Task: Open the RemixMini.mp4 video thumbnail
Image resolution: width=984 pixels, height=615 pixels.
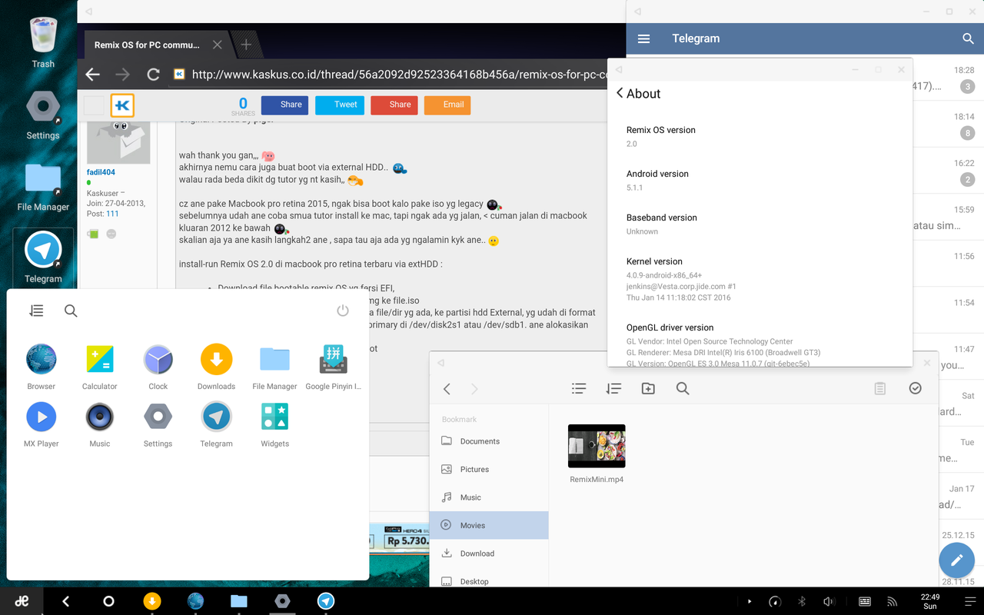Action: (597, 446)
